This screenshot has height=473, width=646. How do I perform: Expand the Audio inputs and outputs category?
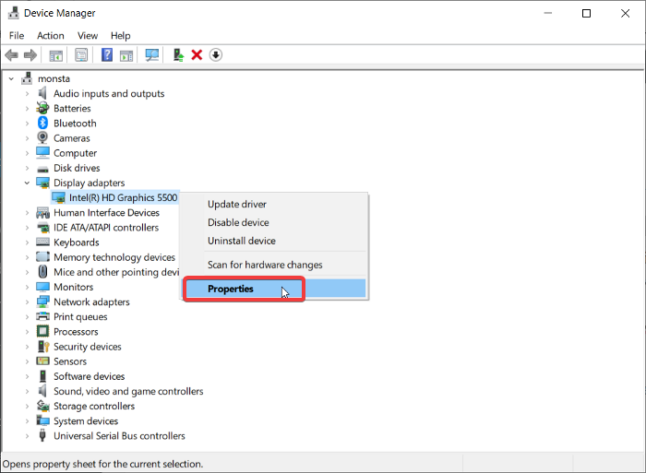(27, 93)
